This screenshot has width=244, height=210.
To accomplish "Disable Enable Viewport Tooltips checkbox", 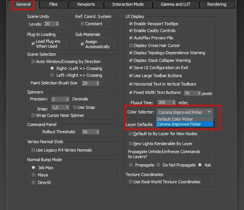I will tap(131, 24).
